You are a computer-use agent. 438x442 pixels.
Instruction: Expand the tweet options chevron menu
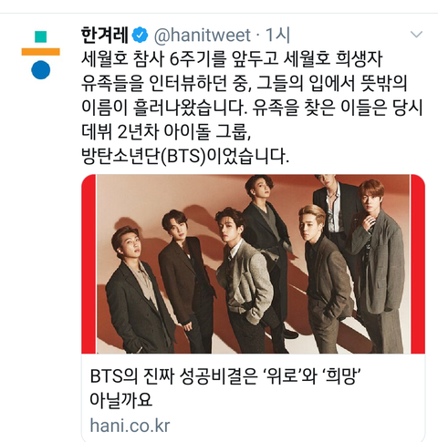[x=416, y=35]
